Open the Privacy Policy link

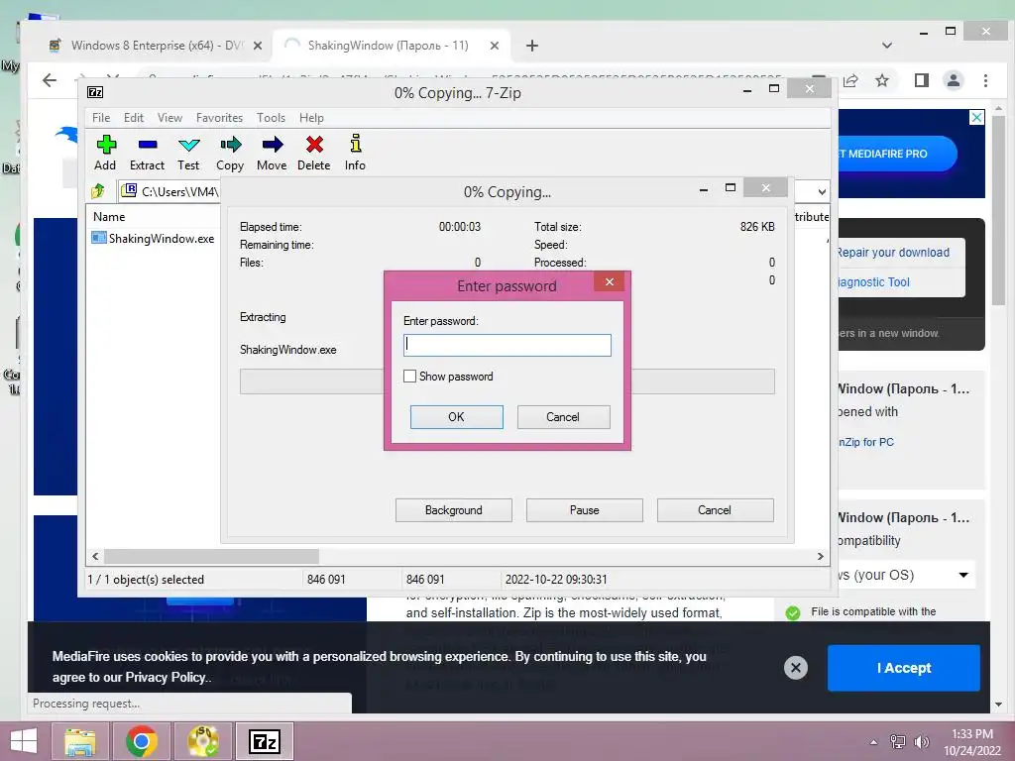tap(166, 677)
